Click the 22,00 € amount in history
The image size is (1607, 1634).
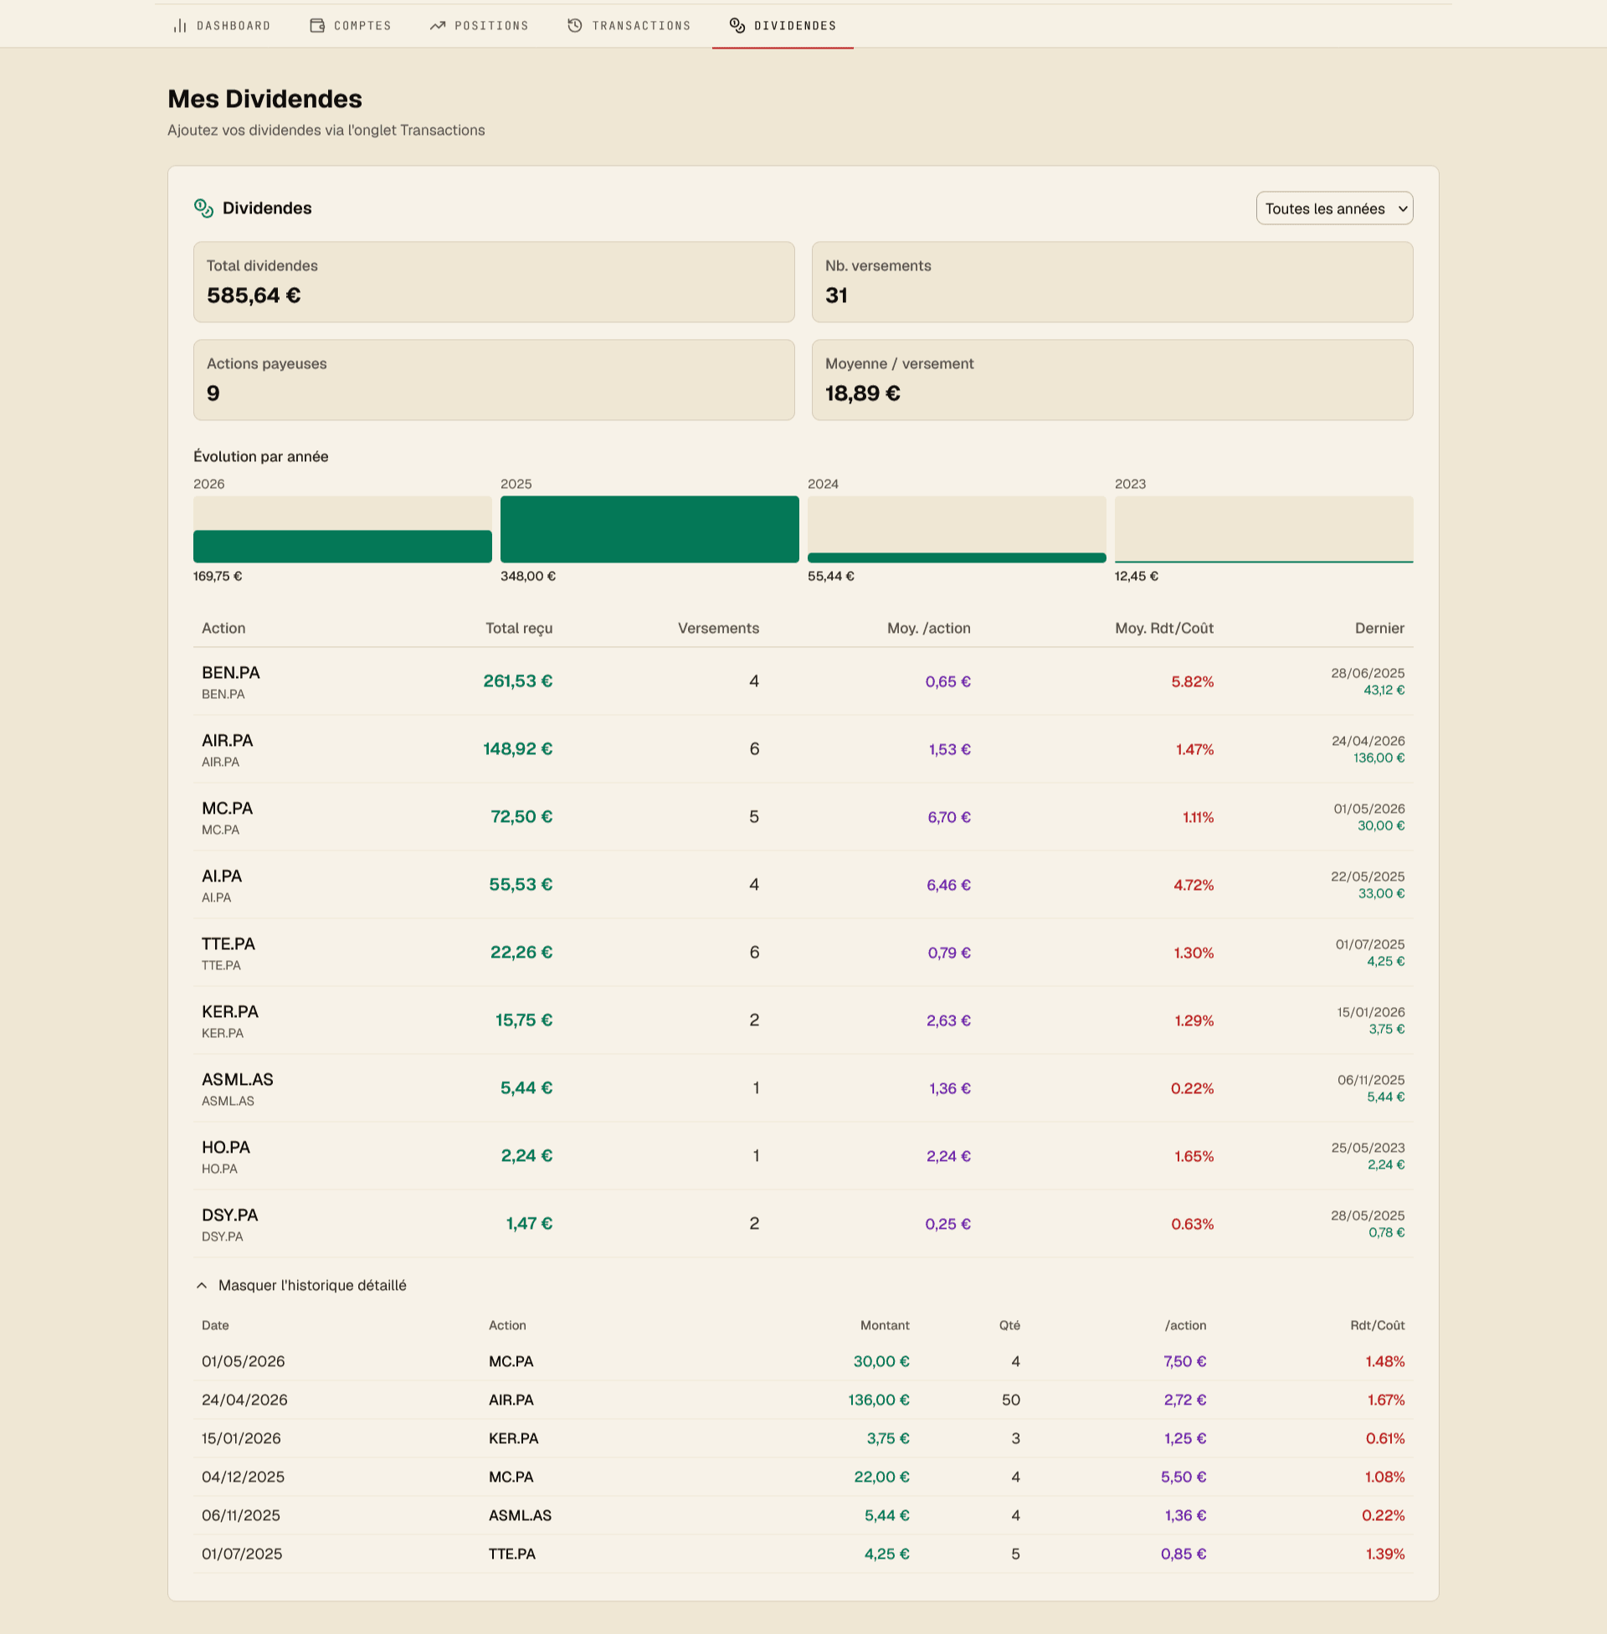tap(881, 1477)
